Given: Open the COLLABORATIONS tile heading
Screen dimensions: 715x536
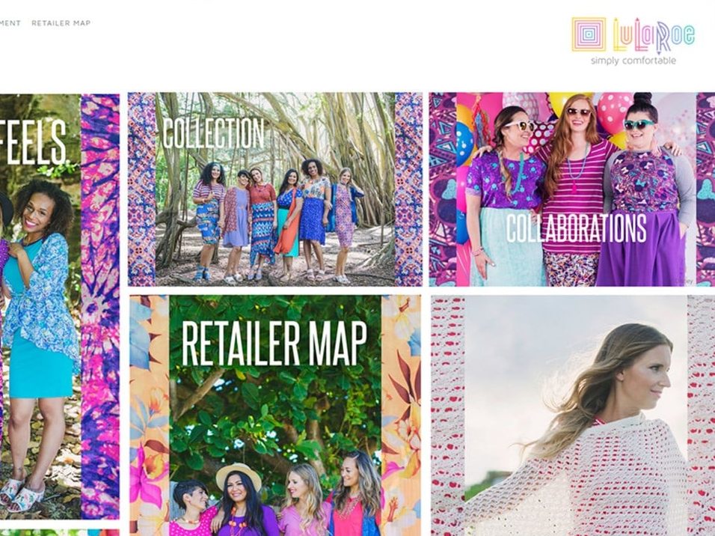Looking at the screenshot, I should click(x=576, y=228).
